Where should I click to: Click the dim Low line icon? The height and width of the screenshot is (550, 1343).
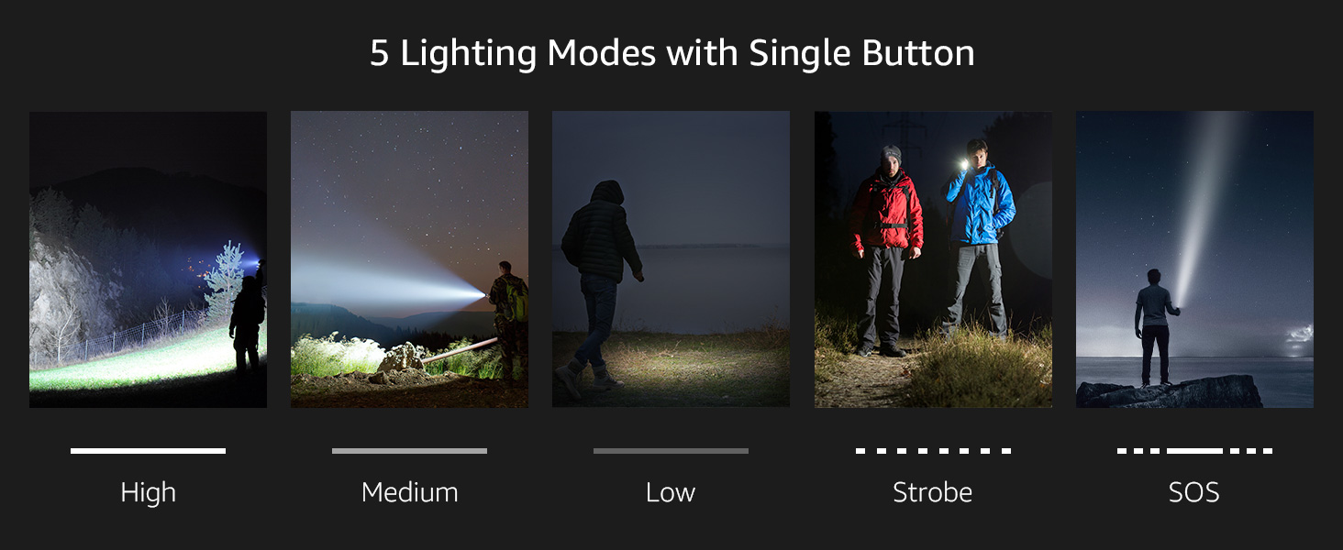(x=671, y=451)
